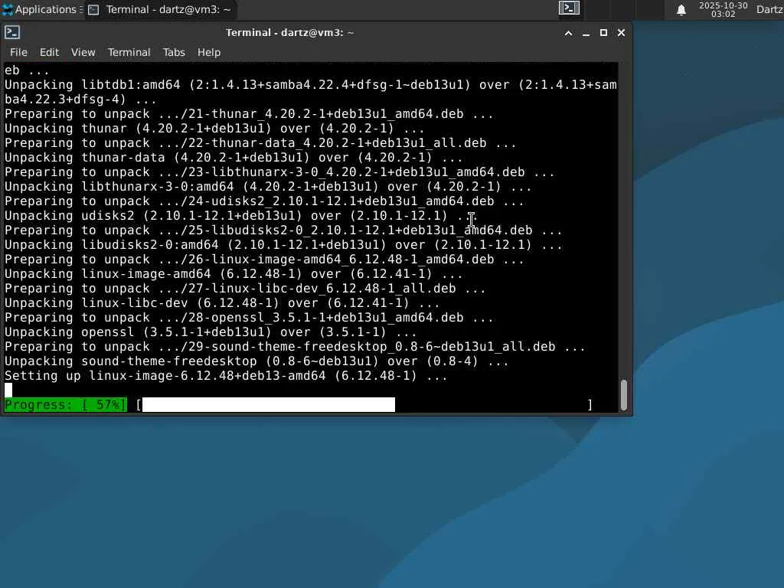Maximize the Terminal window
784x588 pixels.
point(603,33)
